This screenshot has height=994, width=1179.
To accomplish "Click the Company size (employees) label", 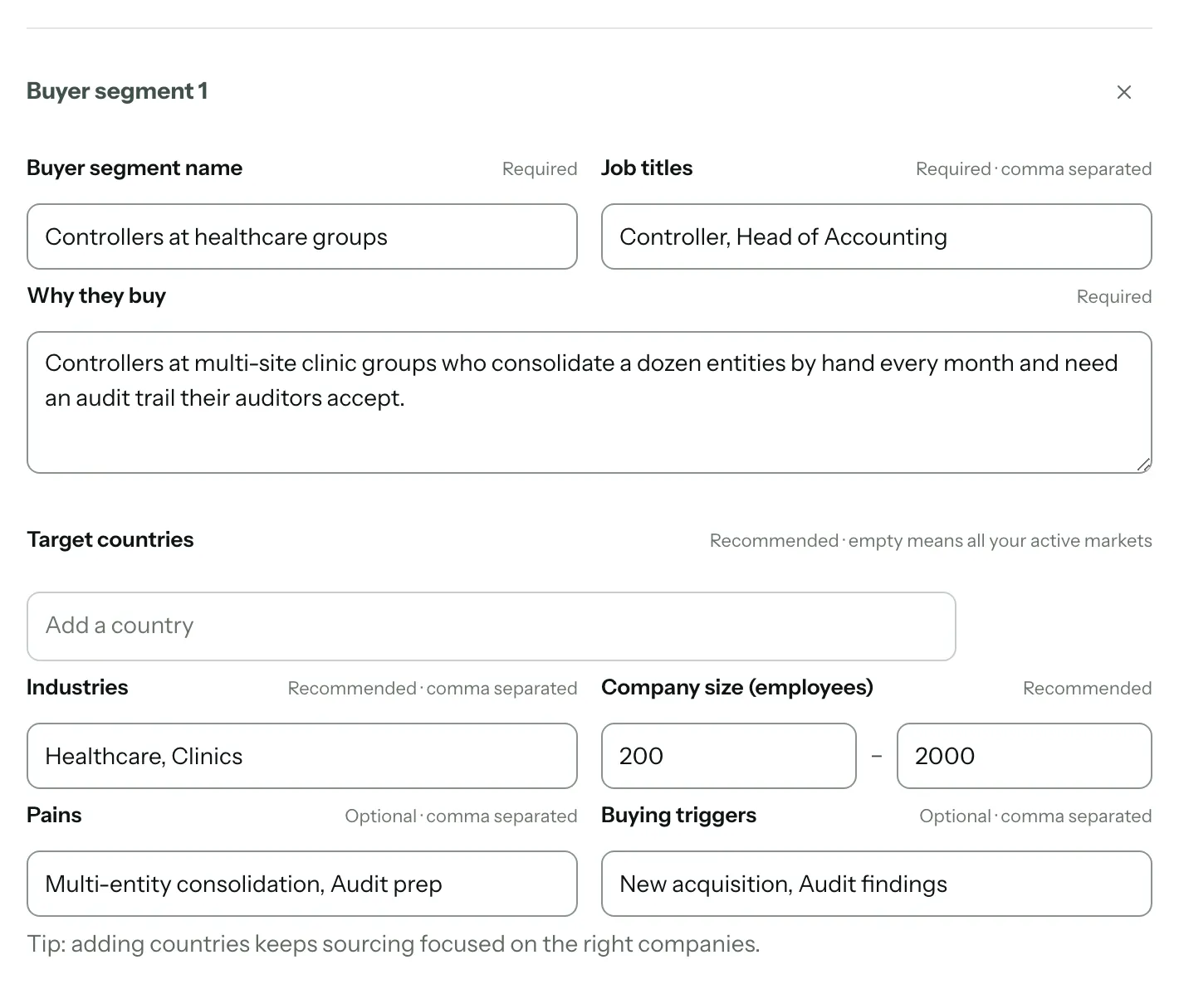I will [737, 687].
